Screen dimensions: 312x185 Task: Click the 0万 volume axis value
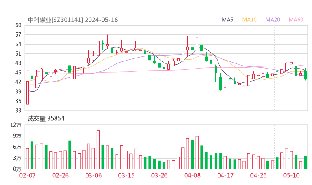[17, 169]
